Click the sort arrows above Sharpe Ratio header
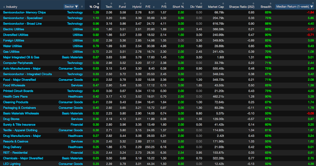This screenshot has height=166, width=316. click(x=253, y=4)
